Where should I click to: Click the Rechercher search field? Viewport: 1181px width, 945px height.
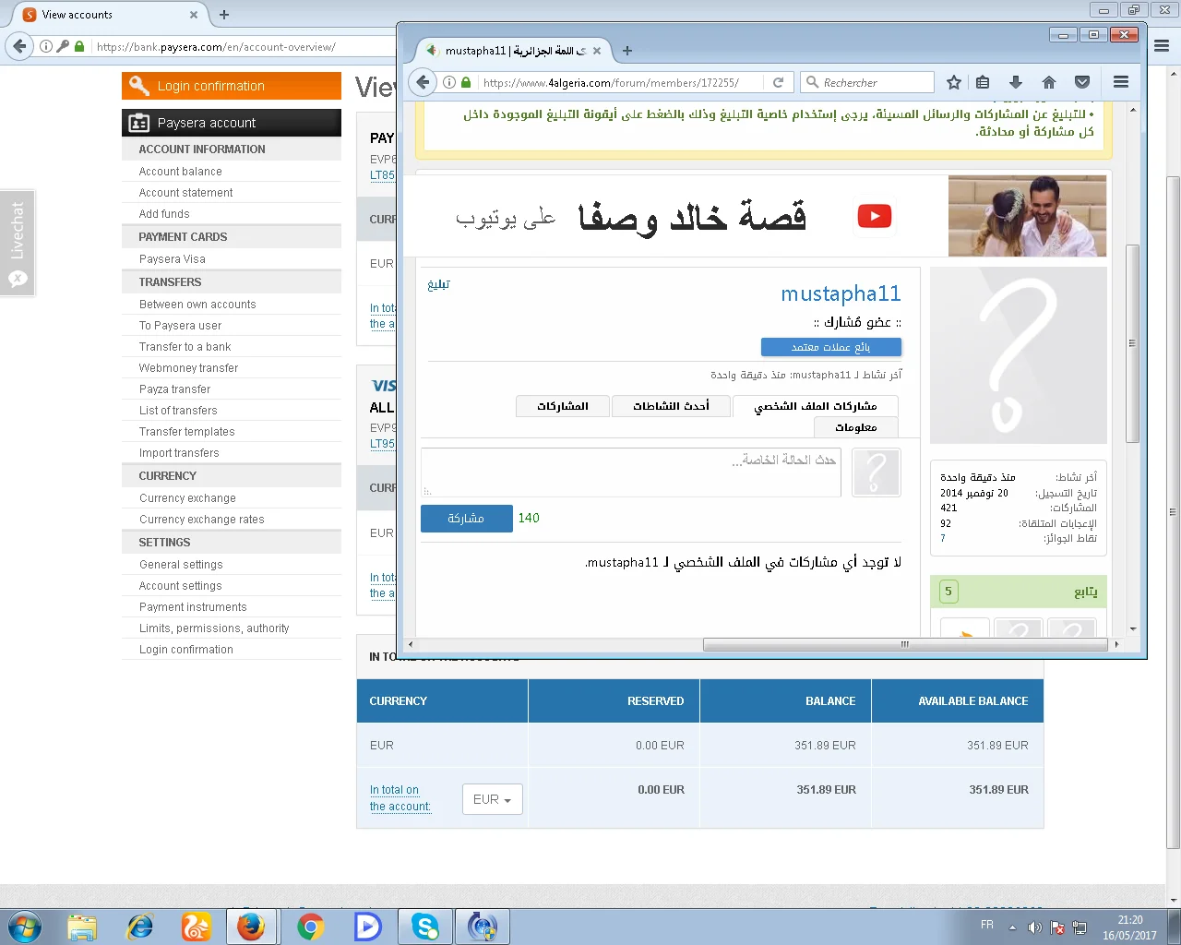(x=875, y=82)
